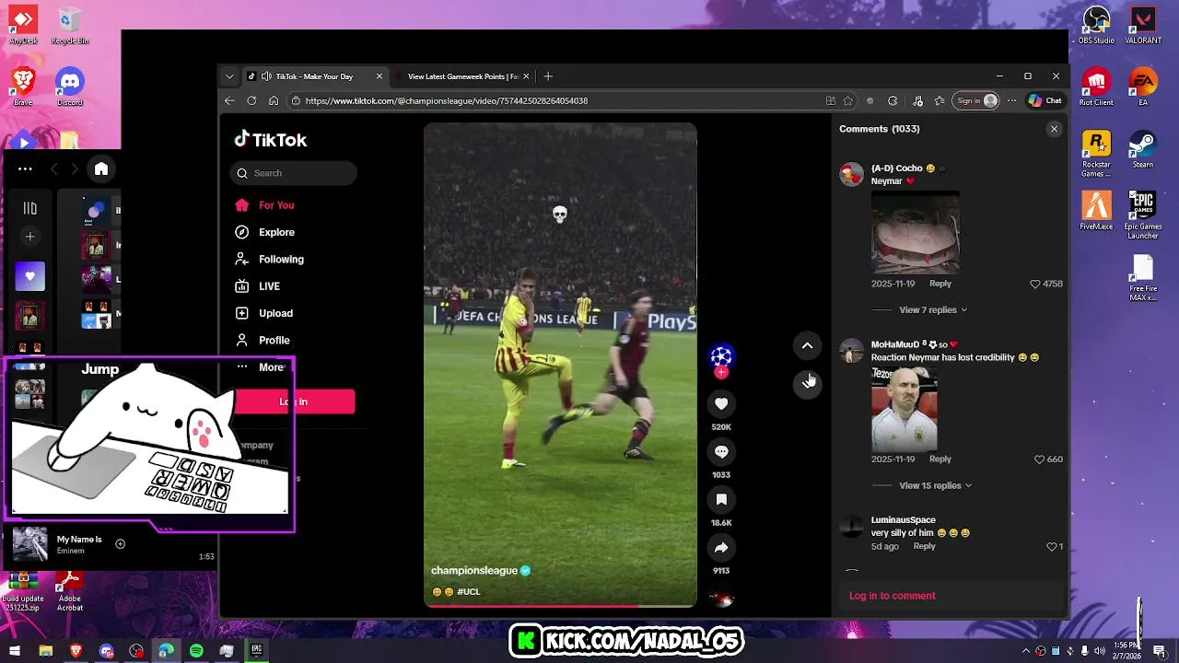Open the Upload page
This screenshot has width=1179, height=663.
[x=264, y=313]
